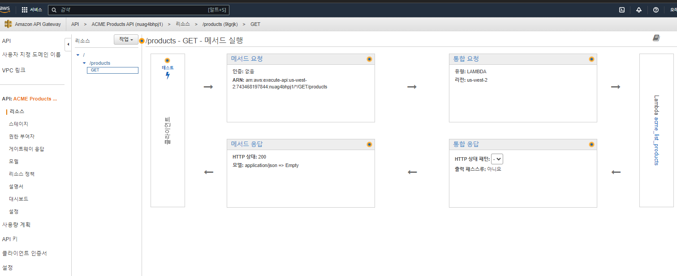Open API 키 page
This screenshot has height=276, width=677.
point(9,239)
